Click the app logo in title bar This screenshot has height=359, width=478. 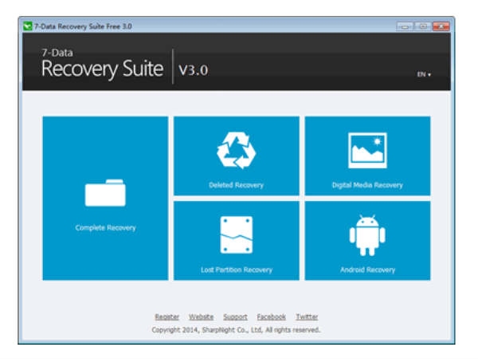pyautogui.click(x=27, y=26)
